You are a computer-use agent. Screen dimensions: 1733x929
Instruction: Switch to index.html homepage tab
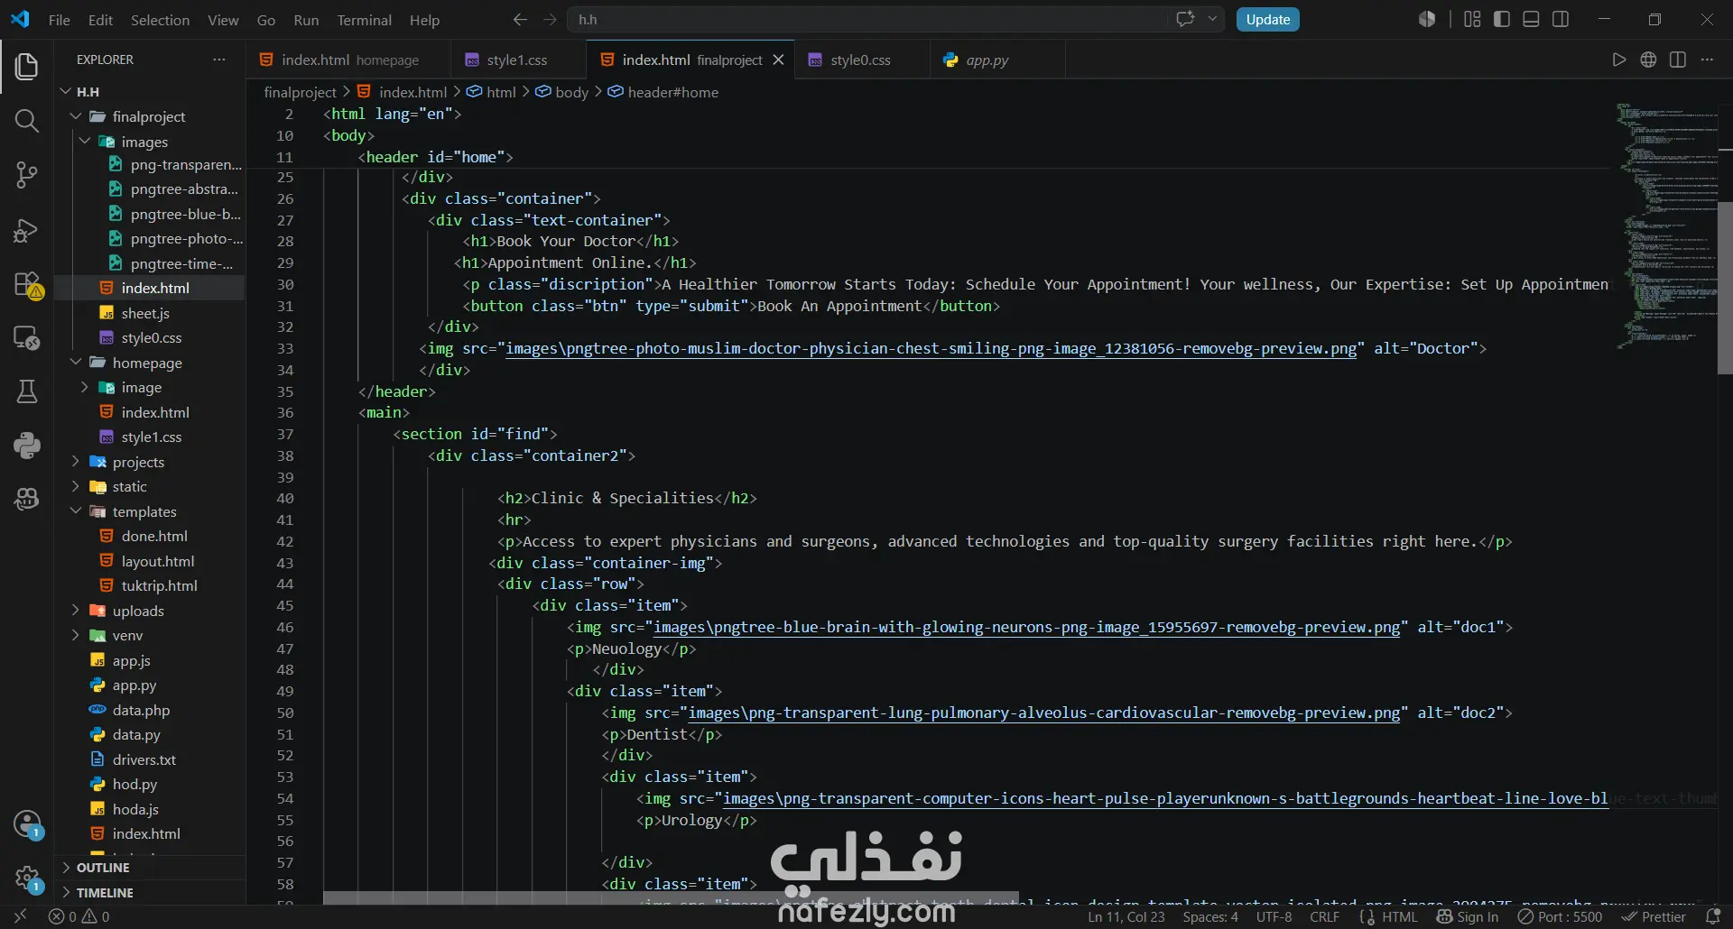click(x=349, y=60)
